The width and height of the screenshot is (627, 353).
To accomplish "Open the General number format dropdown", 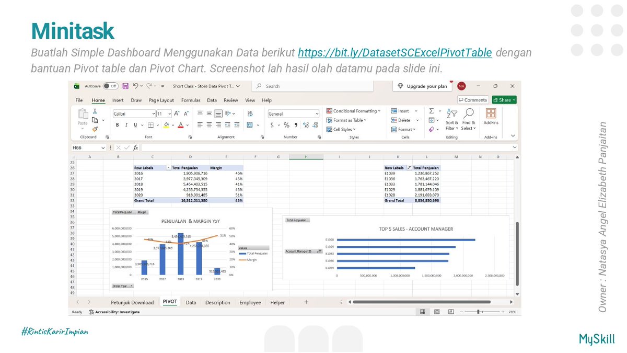I will (293, 113).
